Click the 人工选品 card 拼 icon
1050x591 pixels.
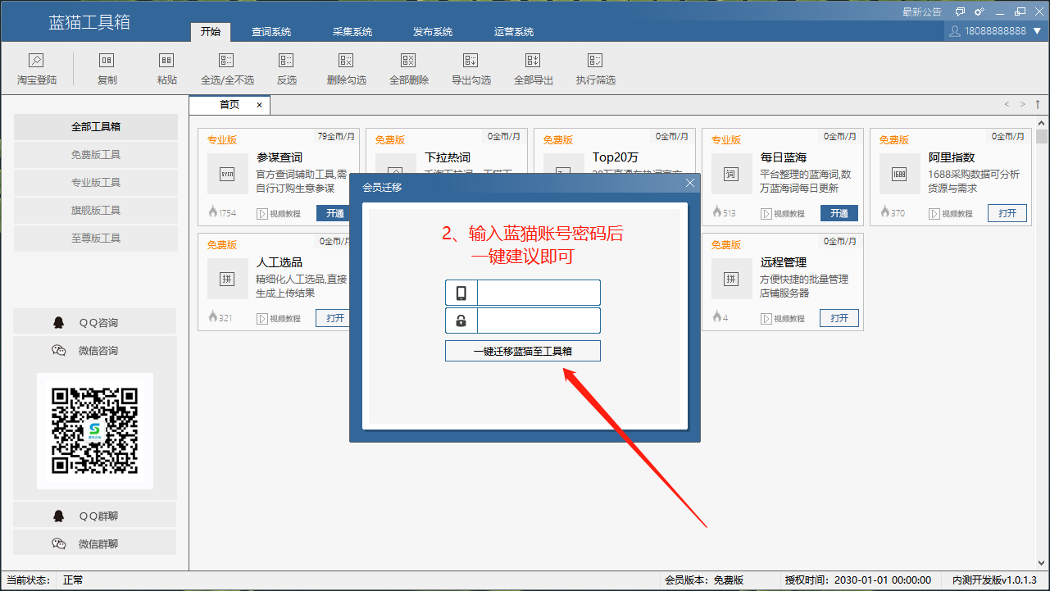(227, 279)
